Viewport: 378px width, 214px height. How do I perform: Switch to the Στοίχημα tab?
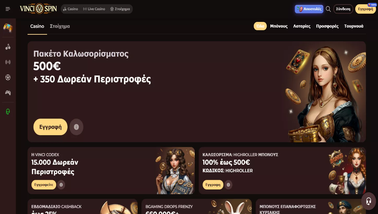pos(60,26)
